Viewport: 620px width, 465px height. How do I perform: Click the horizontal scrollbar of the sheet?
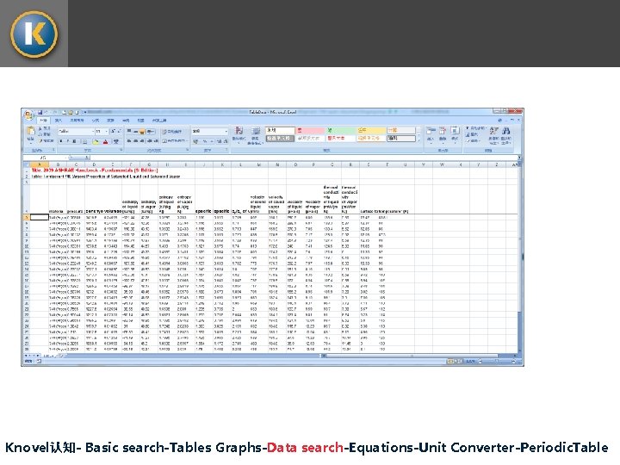[x=412, y=356]
